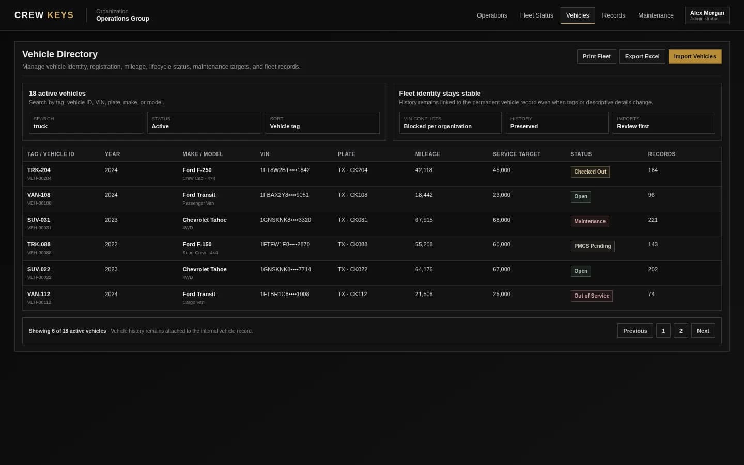Click the Out of Service status badge
Screen dimensions: 744x465
click(x=591, y=296)
